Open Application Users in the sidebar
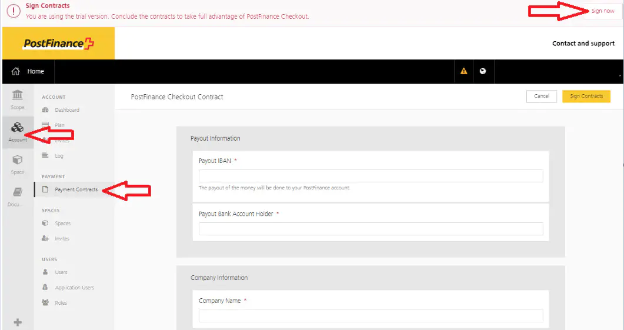 [x=74, y=288]
